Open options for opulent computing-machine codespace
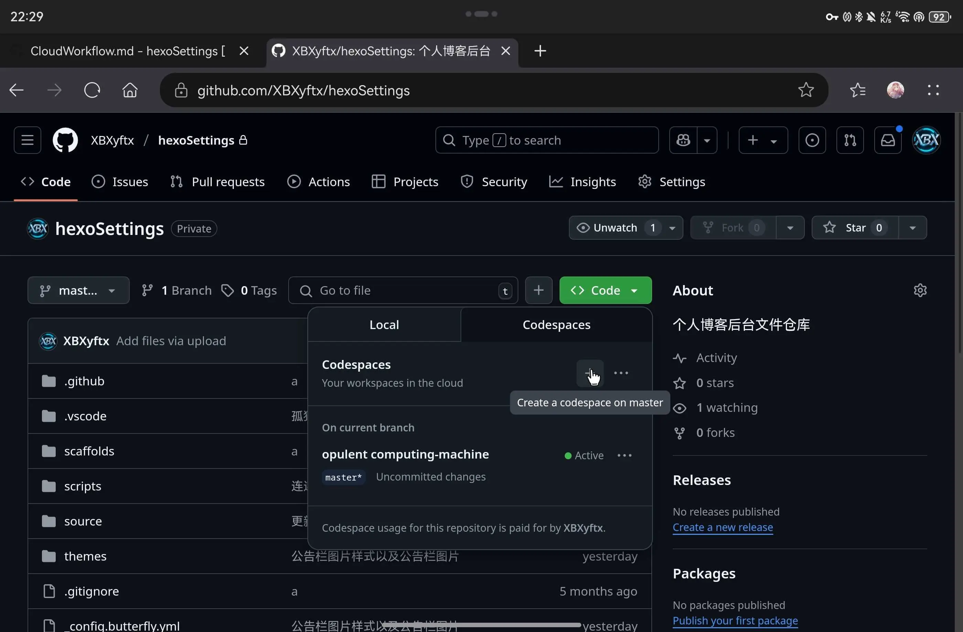The image size is (963, 632). pyautogui.click(x=624, y=455)
